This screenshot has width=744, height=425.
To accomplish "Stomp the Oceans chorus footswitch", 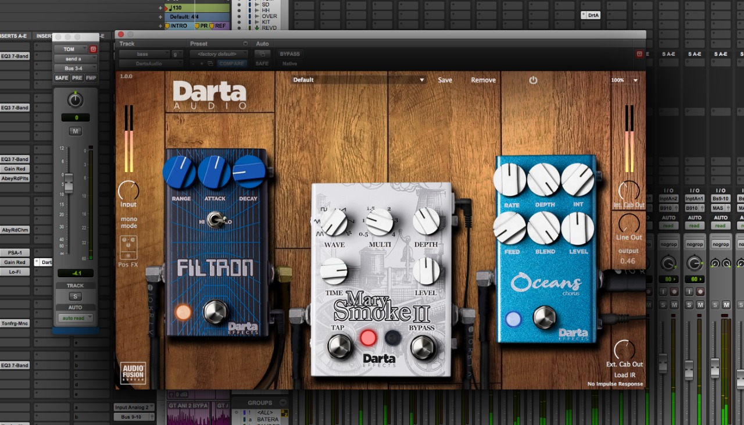I will [545, 317].
